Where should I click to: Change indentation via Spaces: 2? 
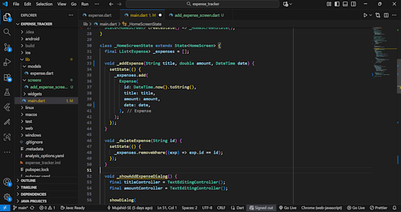tap(189, 208)
